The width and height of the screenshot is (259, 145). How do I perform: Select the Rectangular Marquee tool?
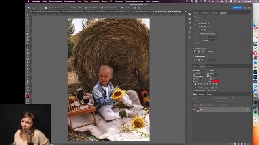click(x=28, y=18)
